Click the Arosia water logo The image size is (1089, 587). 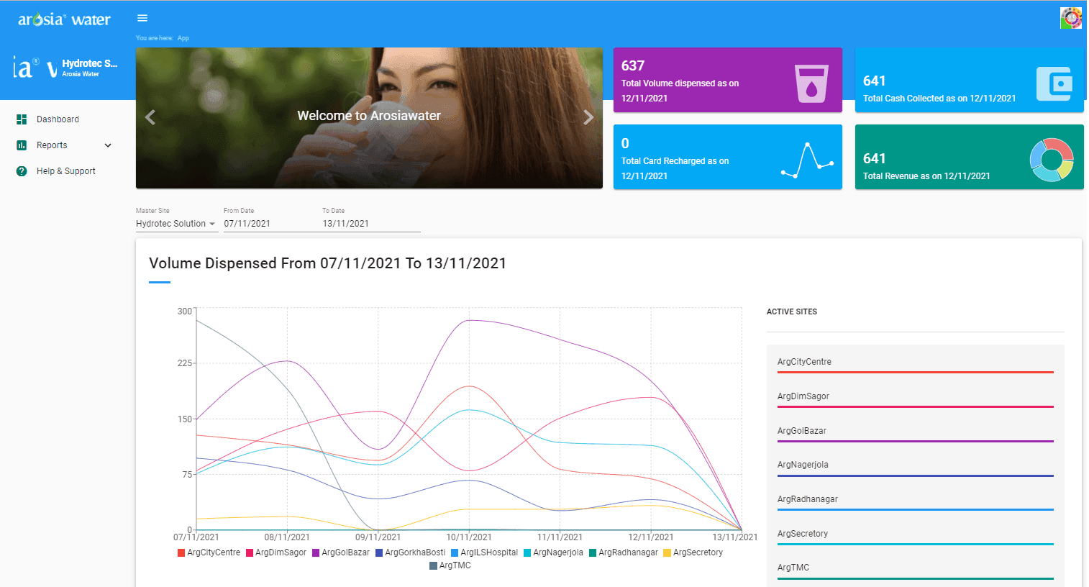[64, 19]
